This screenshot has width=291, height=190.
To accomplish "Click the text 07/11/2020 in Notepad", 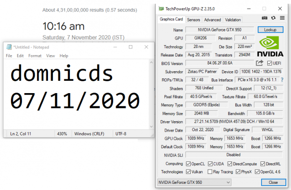I will (x=75, y=101).
